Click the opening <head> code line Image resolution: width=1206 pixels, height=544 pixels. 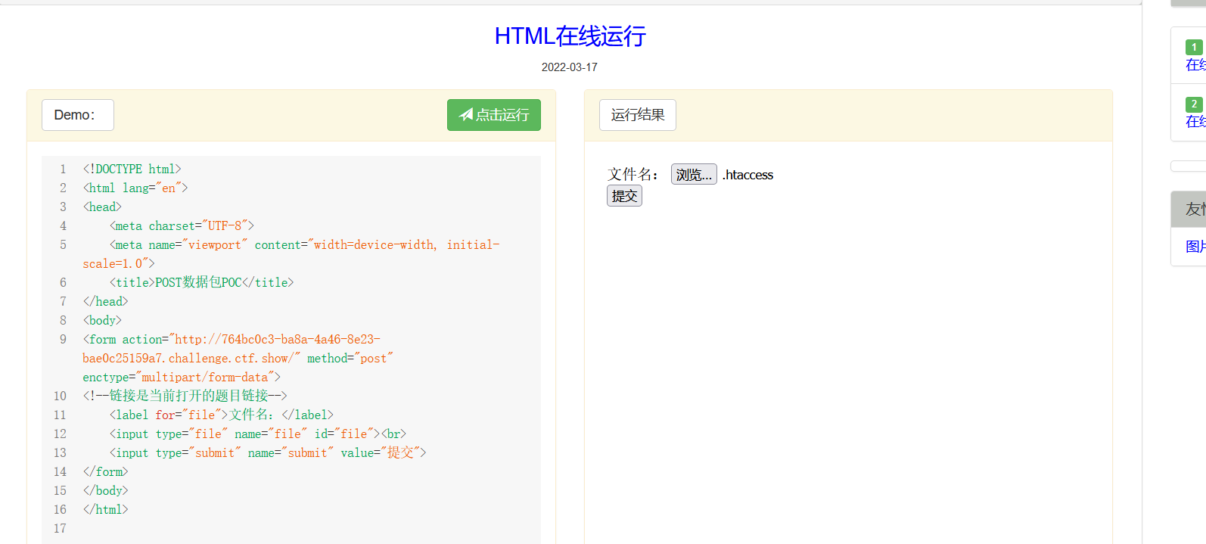click(x=102, y=207)
